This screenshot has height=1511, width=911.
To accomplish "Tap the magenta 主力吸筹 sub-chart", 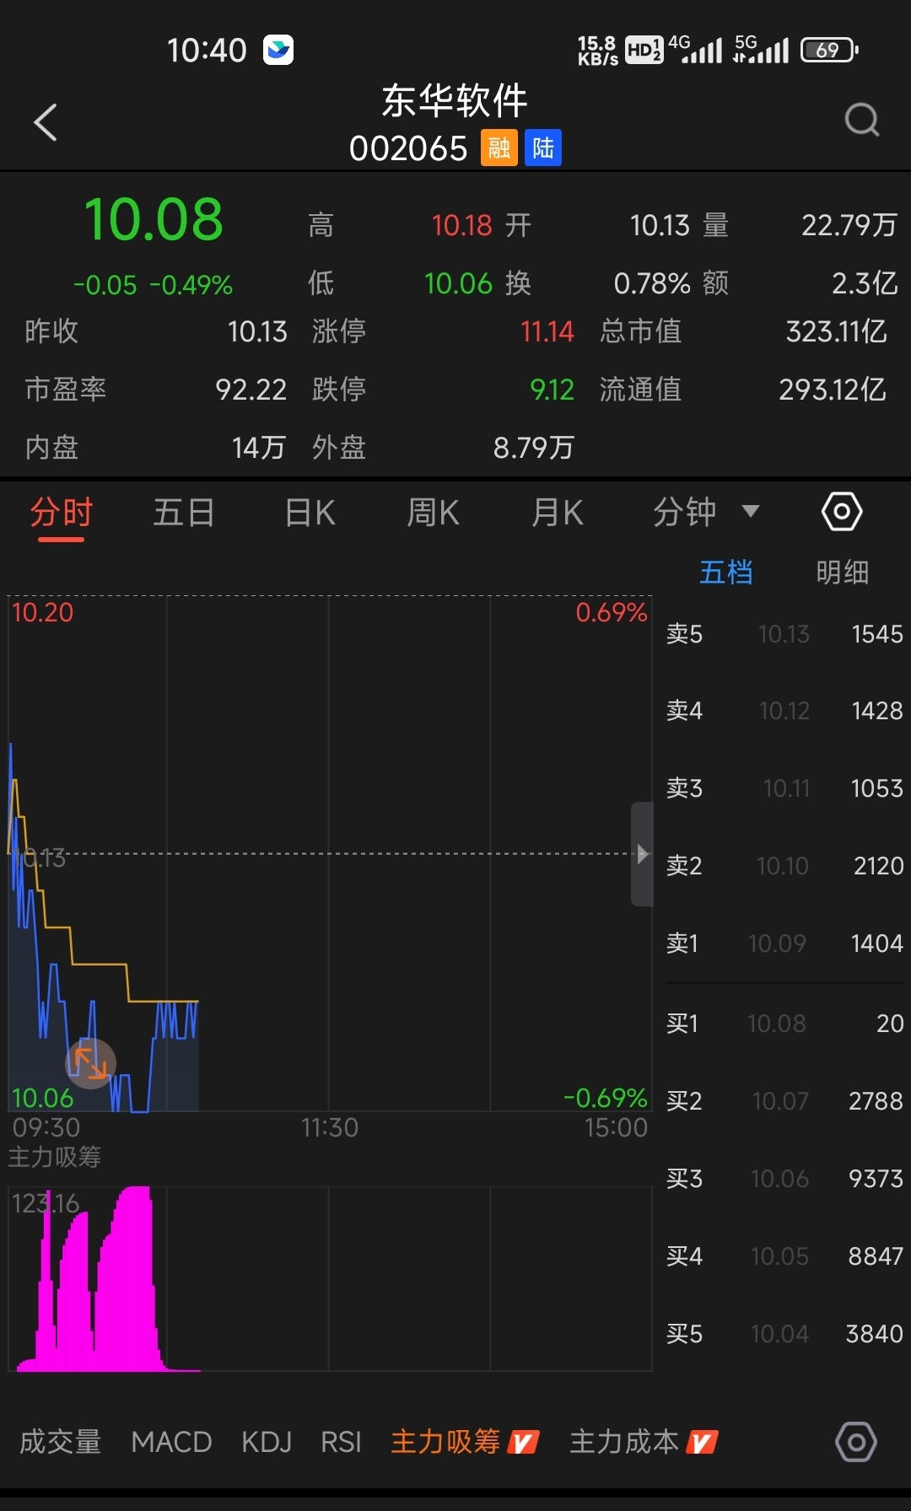I will [330, 1278].
